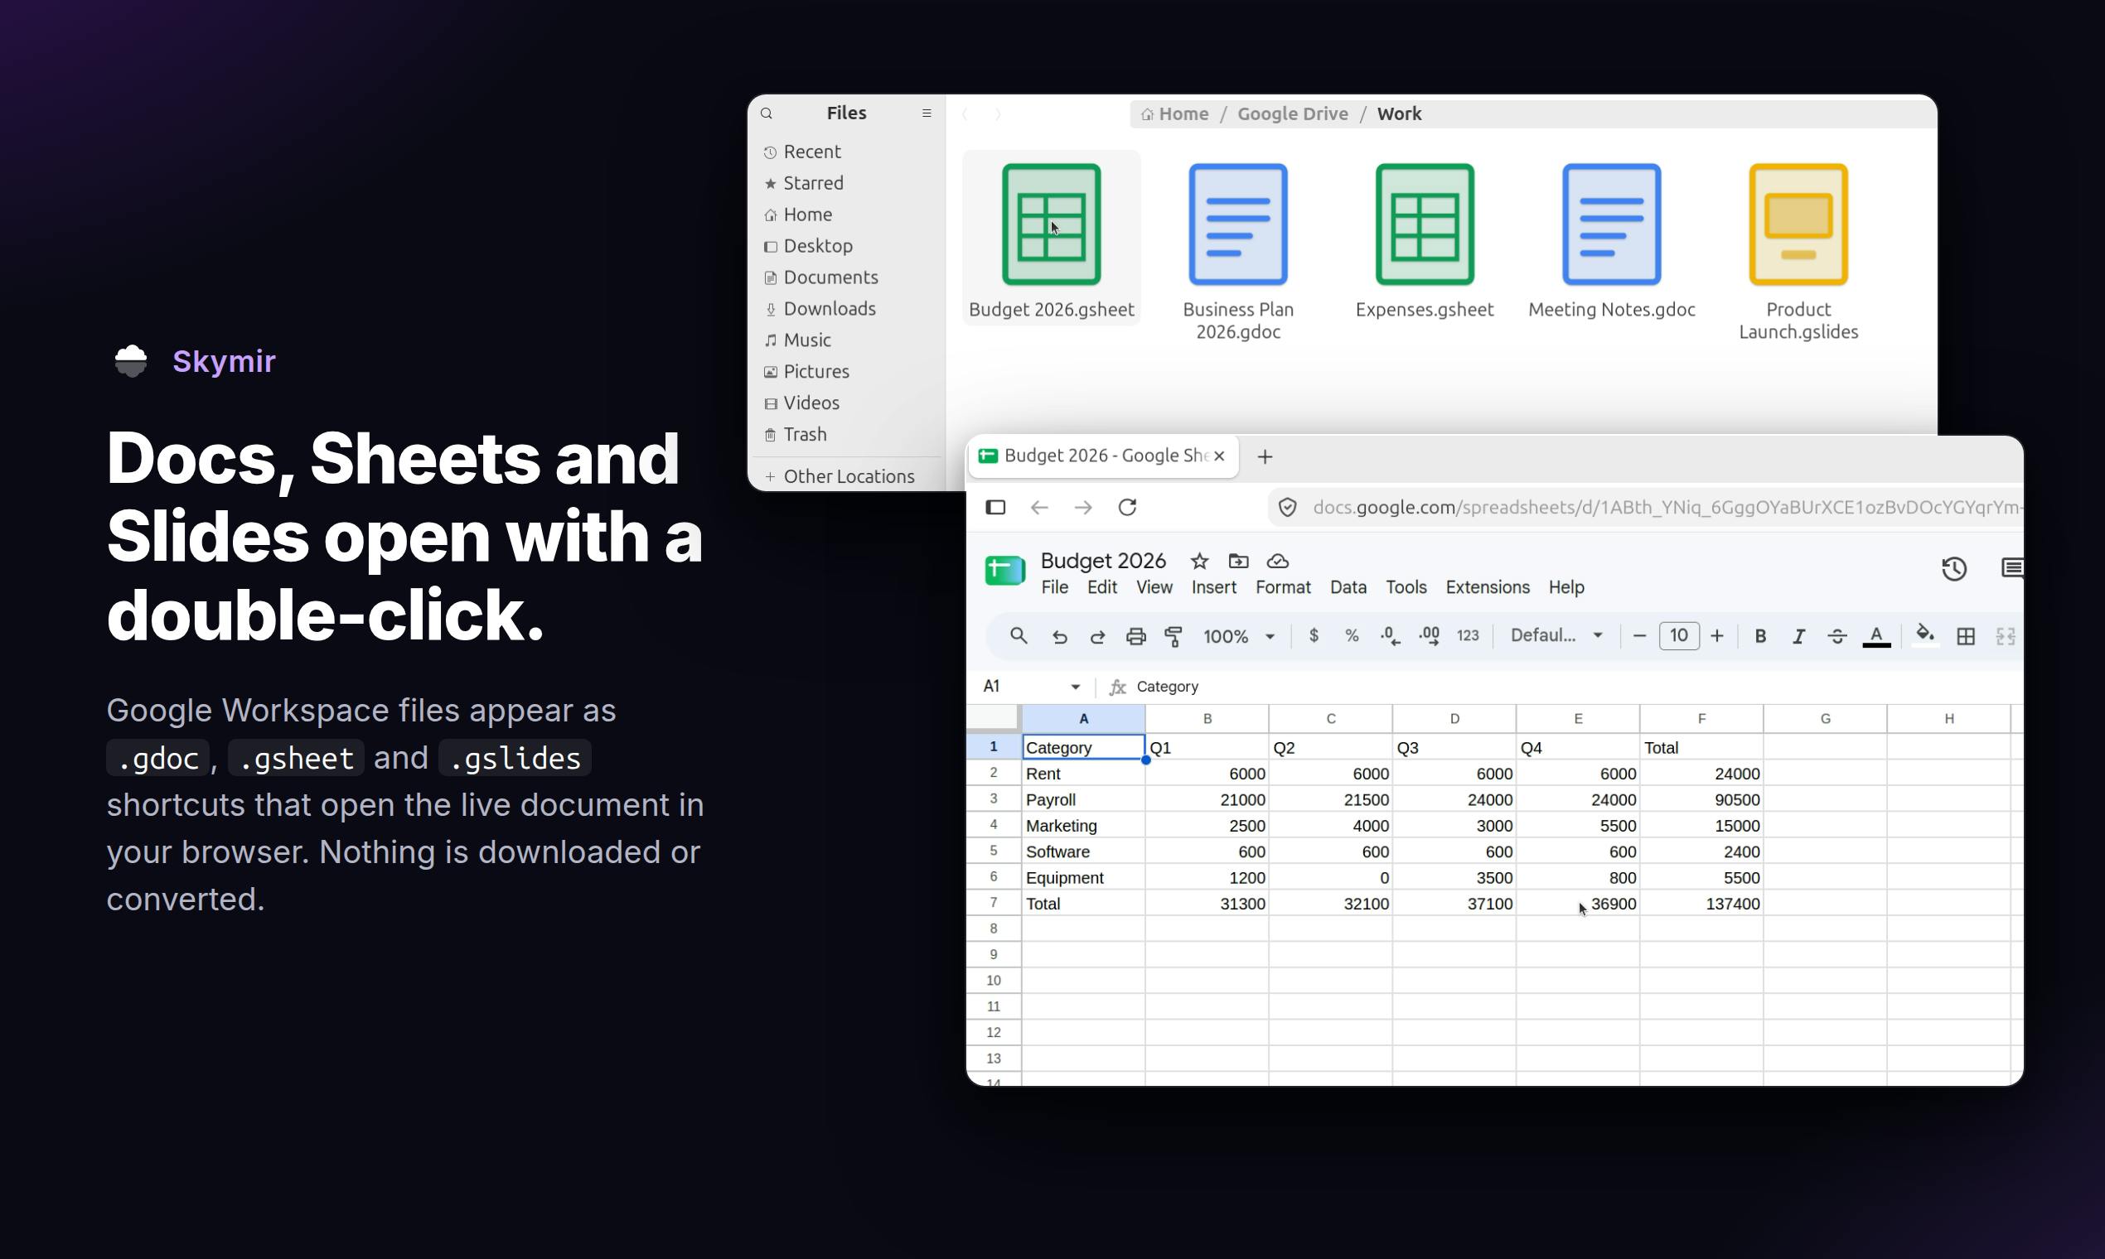This screenshot has height=1259, width=2105.
Task: Open the text color picker
Action: click(1876, 636)
